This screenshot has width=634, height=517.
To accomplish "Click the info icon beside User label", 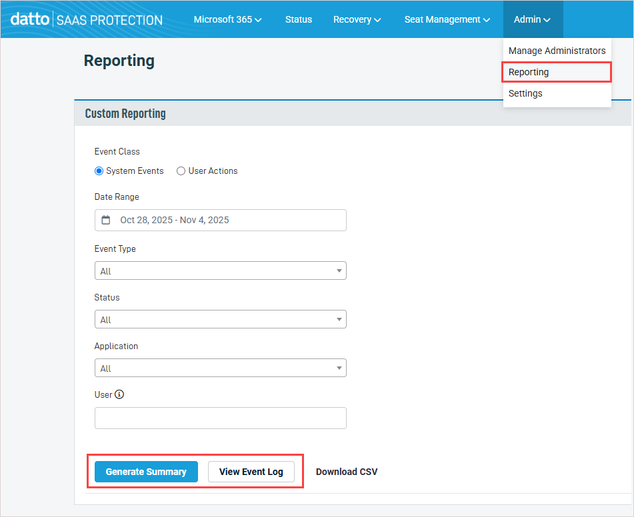I will [x=119, y=394].
